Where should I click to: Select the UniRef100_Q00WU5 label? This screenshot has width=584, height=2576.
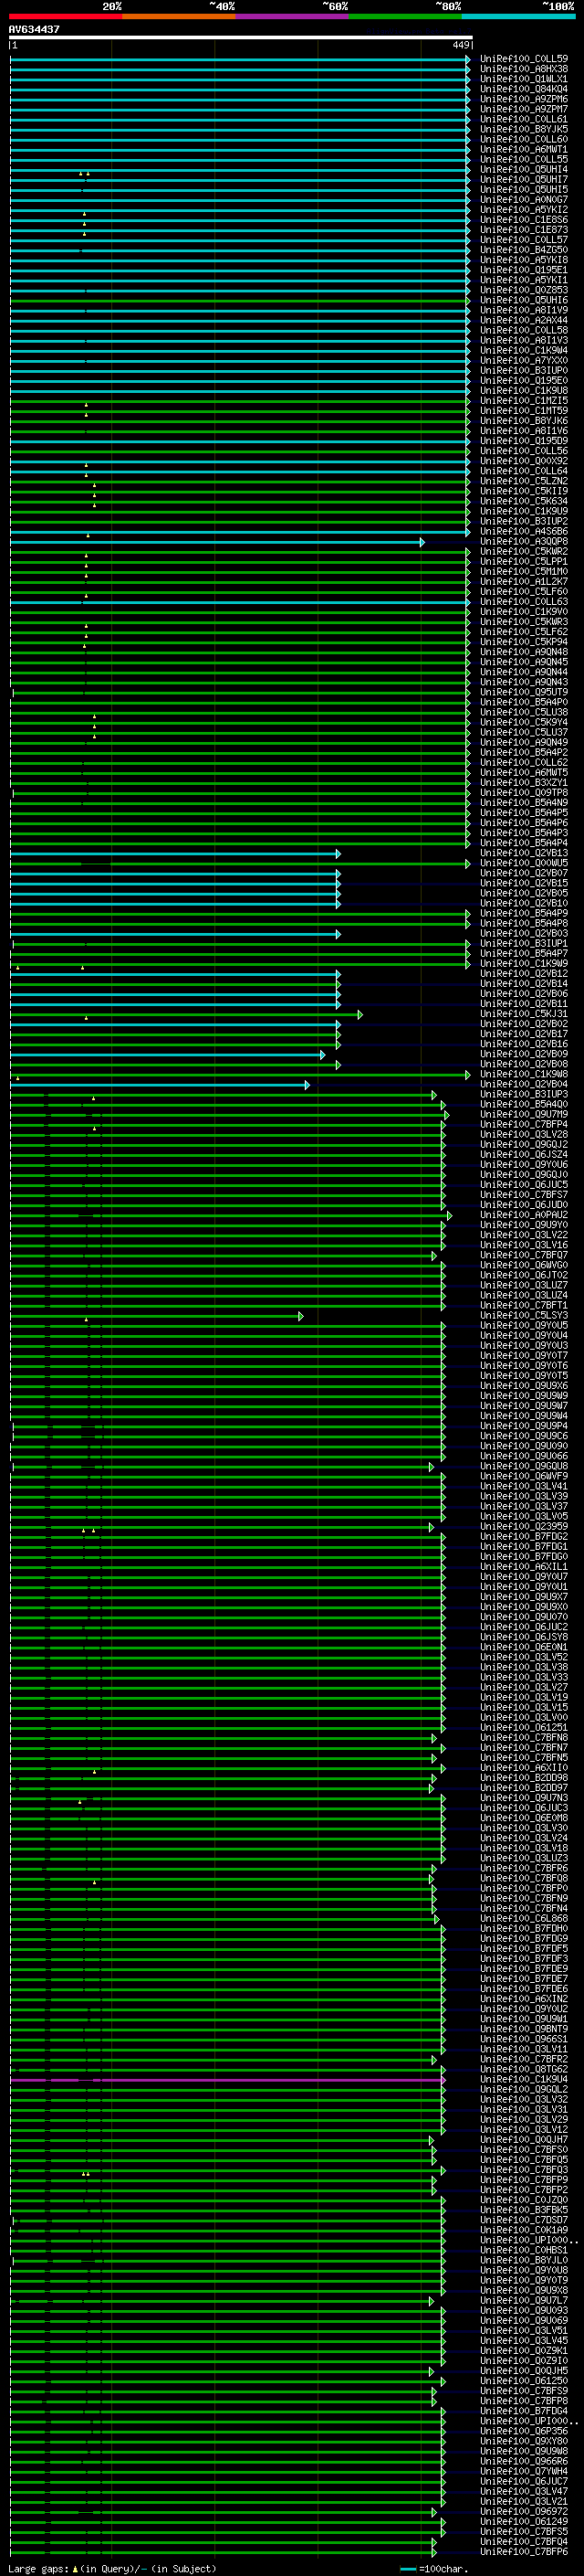point(524,863)
